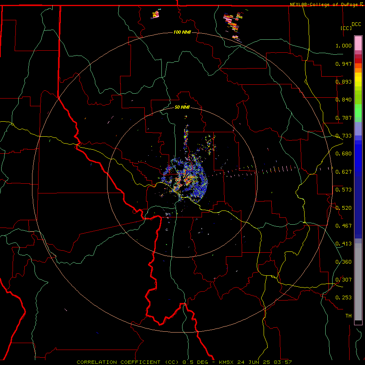Image resolution: width=365 pixels, height=365 pixels.
Task: Click the 0.360 legend value
Action: click(x=344, y=262)
